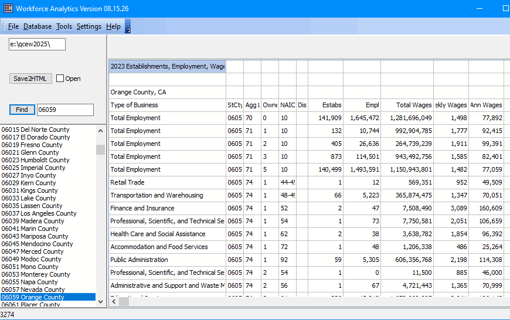
Task: Open the toolbar overflow arrow after Help
Action: [128, 26]
